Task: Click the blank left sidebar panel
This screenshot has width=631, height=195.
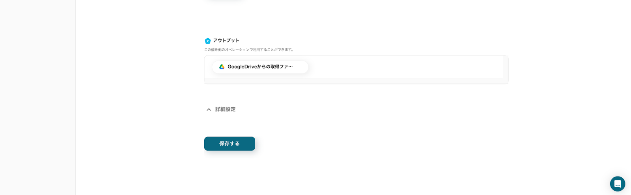Action: (x=37, y=98)
